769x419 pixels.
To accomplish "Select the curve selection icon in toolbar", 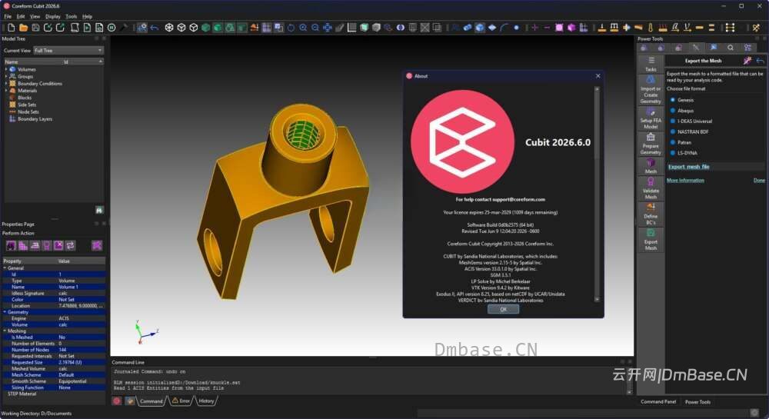I will [x=504, y=28].
